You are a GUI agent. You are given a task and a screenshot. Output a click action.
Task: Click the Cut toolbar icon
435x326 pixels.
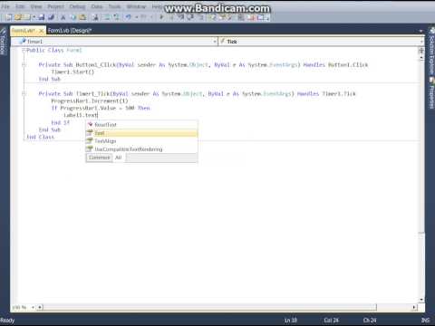tap(63, 17)
